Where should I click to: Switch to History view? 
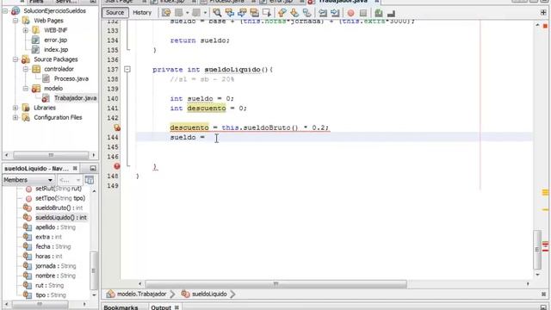pyautogui.click(x=142, y=13)
